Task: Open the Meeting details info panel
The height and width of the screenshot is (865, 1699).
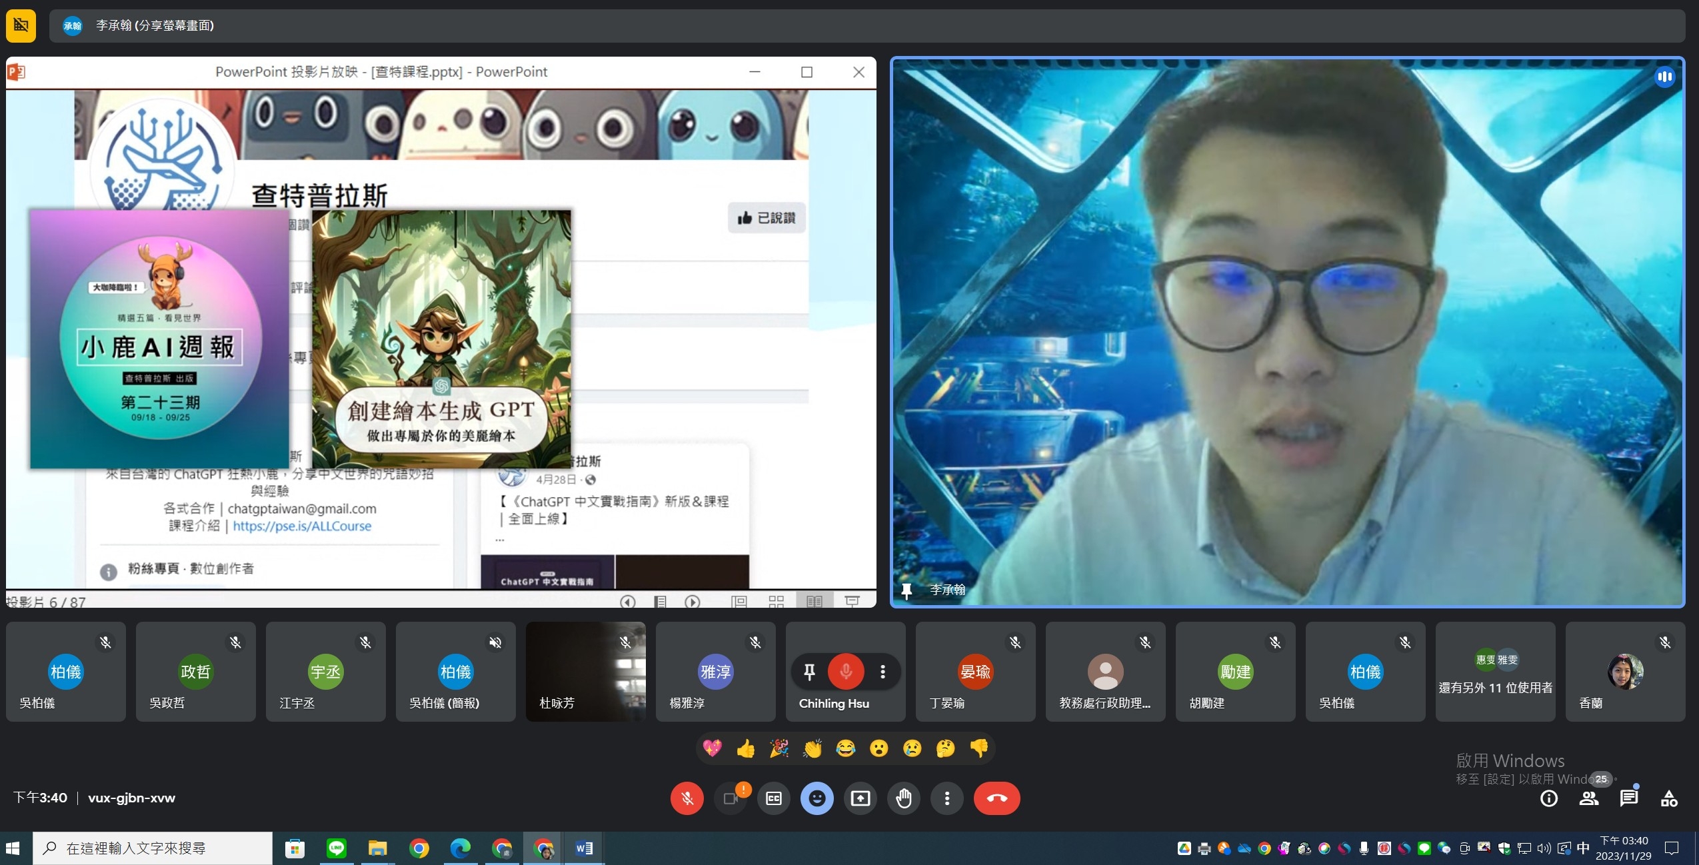Action: (x=1549, y=798)
